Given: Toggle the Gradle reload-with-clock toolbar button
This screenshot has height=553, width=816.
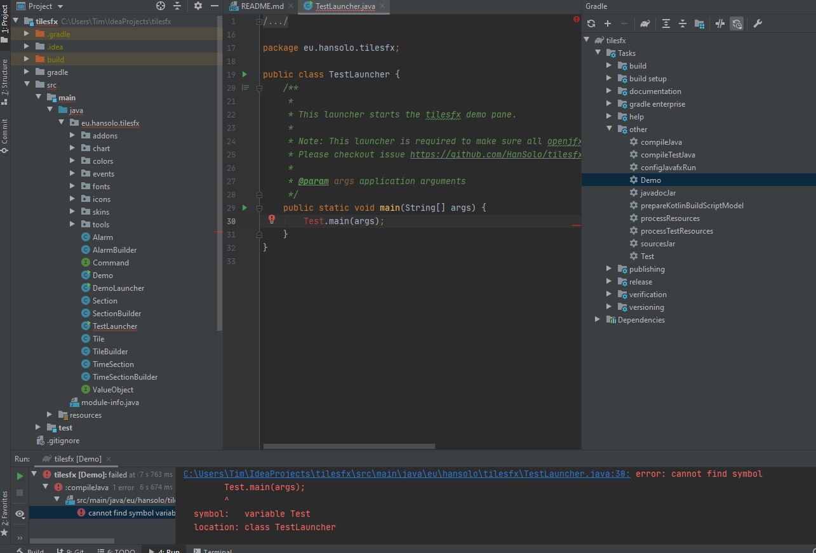Looking at the screenshot, I should (737, 23).
